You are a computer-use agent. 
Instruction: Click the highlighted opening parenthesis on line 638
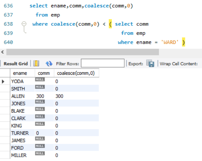point(110,24)
